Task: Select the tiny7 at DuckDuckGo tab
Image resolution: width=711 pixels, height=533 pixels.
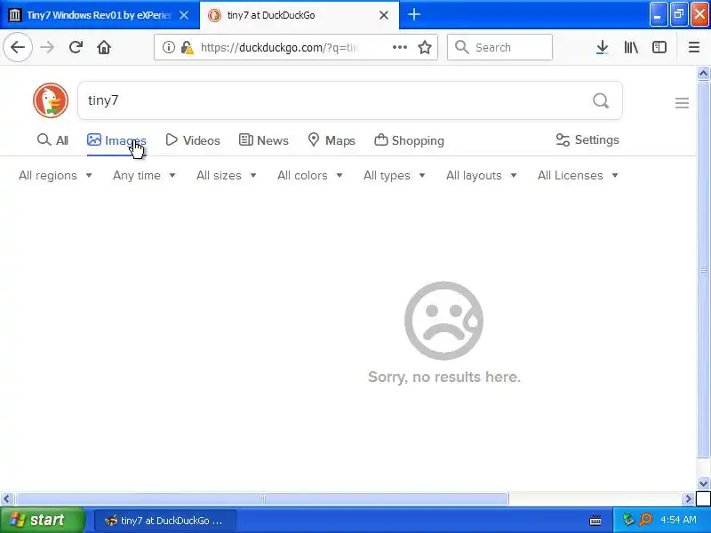Action: coord(300,15)
